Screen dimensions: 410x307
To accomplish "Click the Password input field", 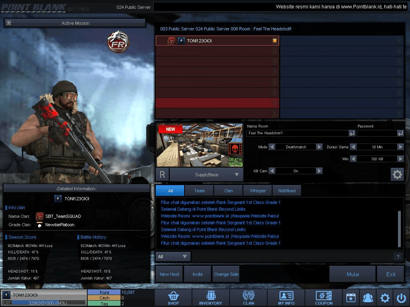I will tap(377, 133).
